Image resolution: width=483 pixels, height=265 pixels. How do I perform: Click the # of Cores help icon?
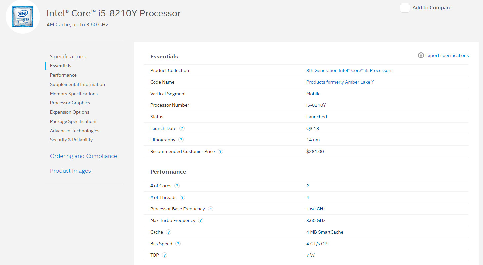pos(177,186)
